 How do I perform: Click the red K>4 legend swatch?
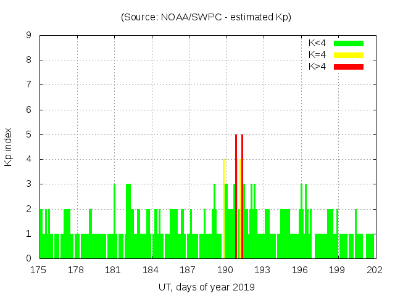pyautogui.click(x=349, y=67)
